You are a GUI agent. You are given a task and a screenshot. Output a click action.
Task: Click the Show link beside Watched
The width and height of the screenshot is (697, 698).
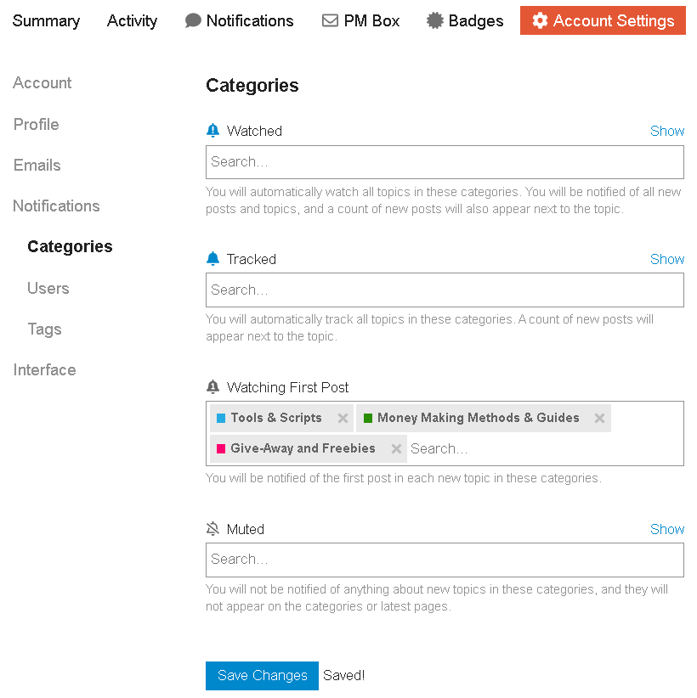click(666, 131)
